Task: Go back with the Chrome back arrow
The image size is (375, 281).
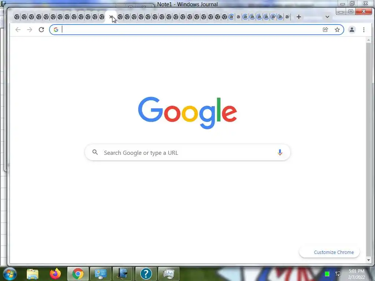Action: 18,30
